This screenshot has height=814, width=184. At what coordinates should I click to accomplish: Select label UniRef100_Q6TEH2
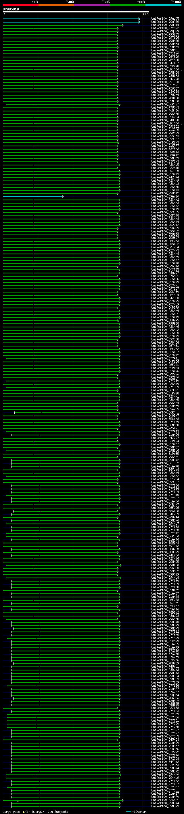(x=165, y=463)
